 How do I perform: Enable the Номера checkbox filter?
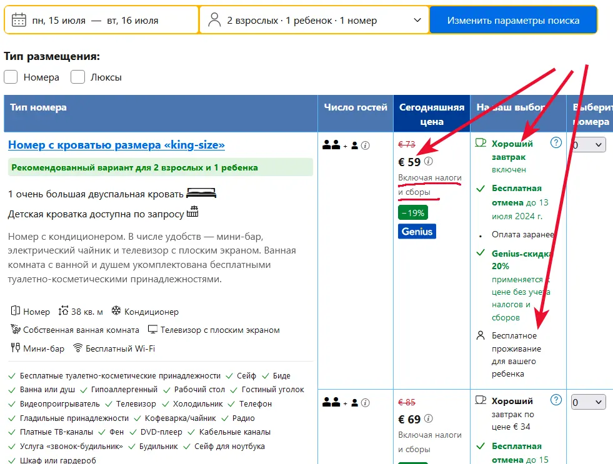point(11,77)
